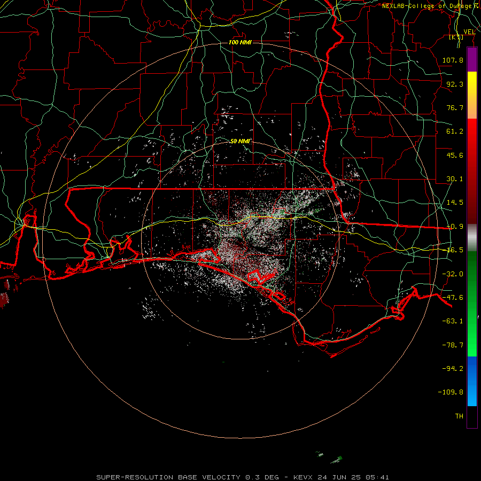Click the purple segment of the velocity color bar
Image resolution: width=481 pixels, height=481 pixels.
click(x=472, y=59)
